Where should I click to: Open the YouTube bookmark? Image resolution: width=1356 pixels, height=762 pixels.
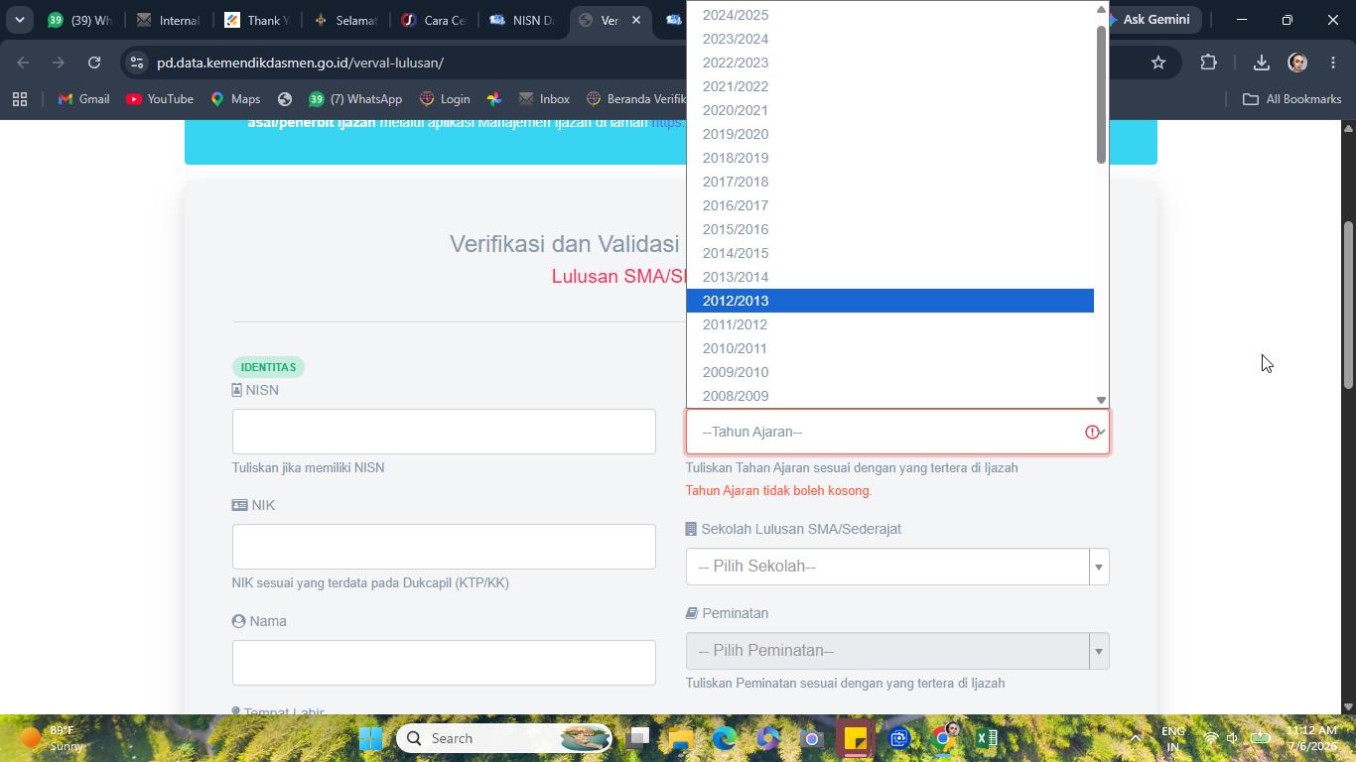point(160,99)
